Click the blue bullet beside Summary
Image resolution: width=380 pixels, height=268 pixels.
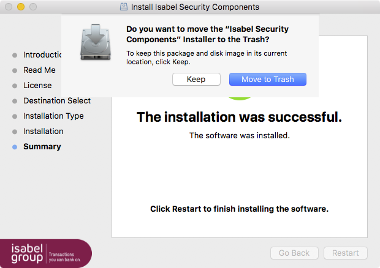pyautogui.click(x=15, y=147)
